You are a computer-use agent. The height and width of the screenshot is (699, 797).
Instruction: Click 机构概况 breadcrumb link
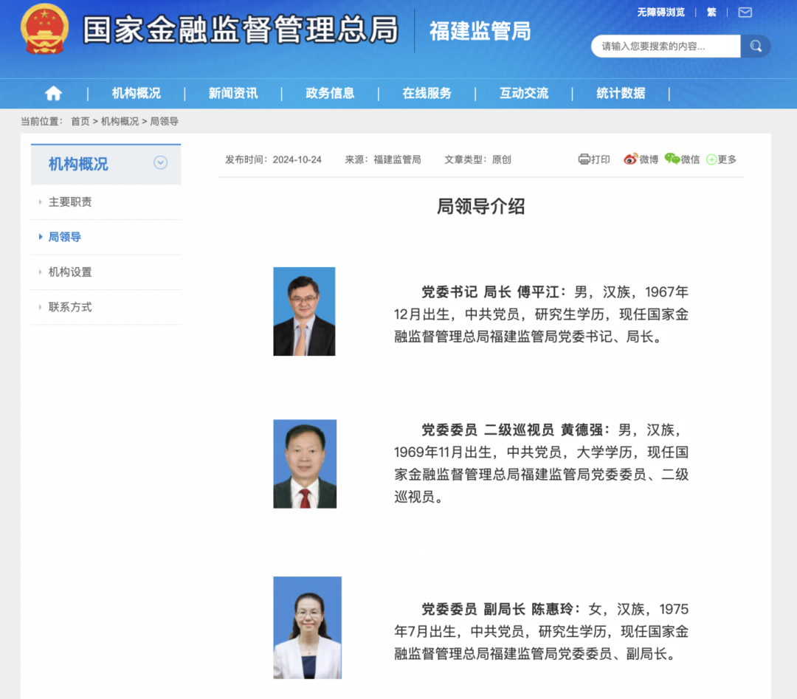(120, 122)
